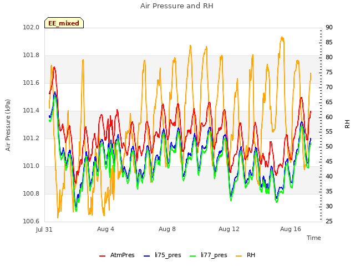Select the li77_pres legend label
355x266 pixels.
[214, 255]
